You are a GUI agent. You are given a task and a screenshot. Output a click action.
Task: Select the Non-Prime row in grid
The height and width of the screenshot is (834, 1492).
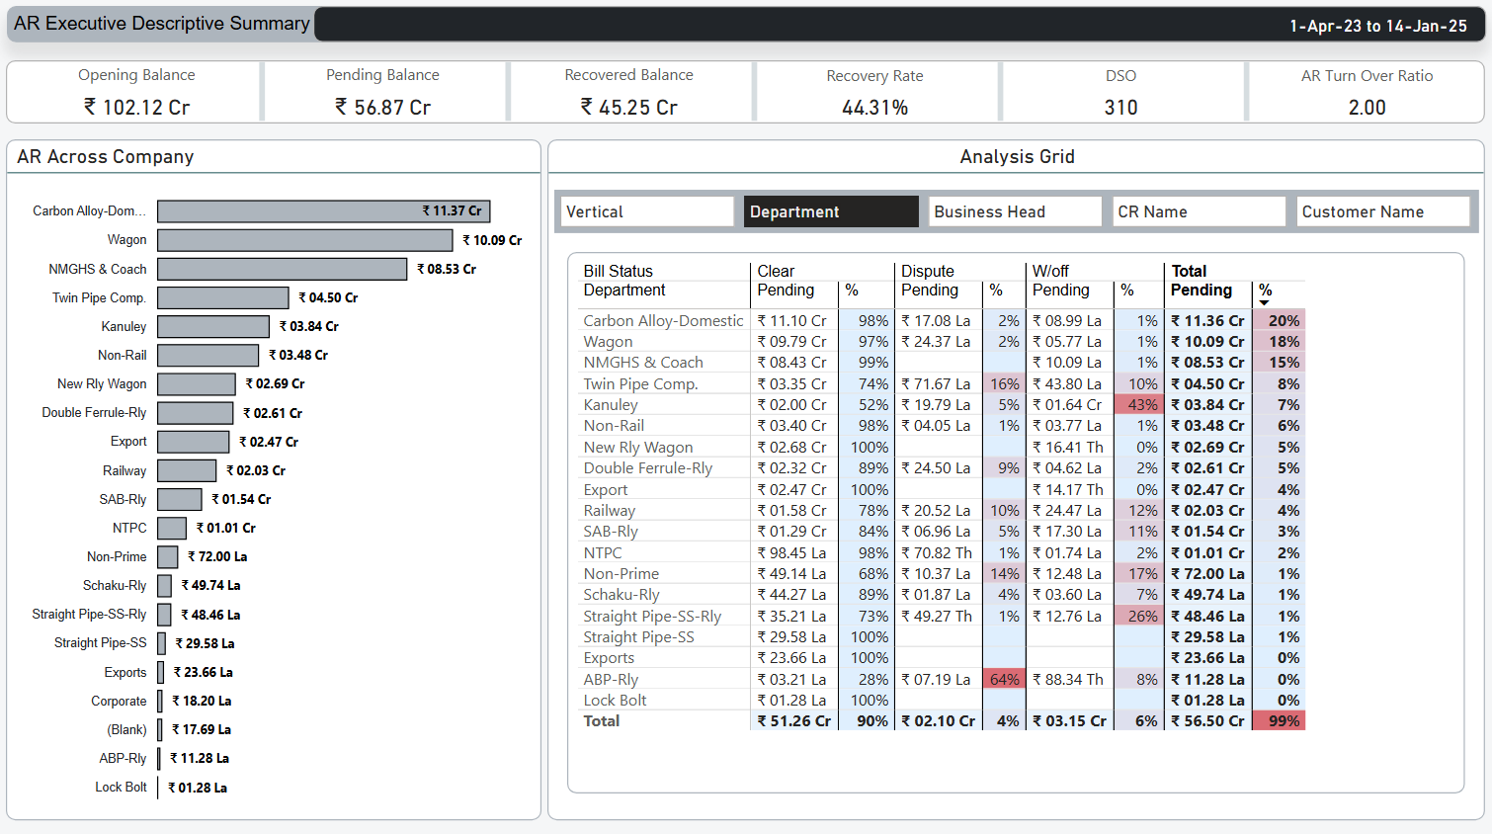[943, 573]
